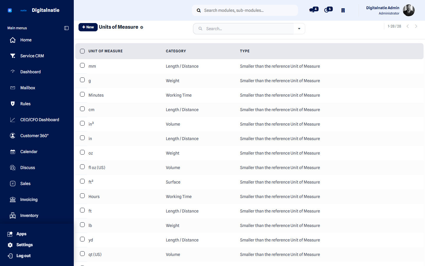Check the Minutes row checkbox
This screenshot has width=425, height=266.
82,94
